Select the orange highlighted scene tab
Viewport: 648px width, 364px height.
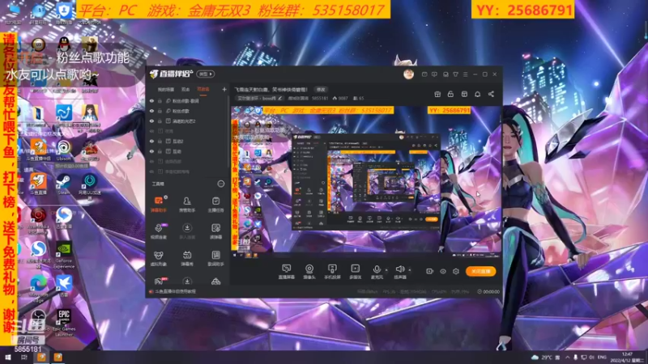point(203,89)
